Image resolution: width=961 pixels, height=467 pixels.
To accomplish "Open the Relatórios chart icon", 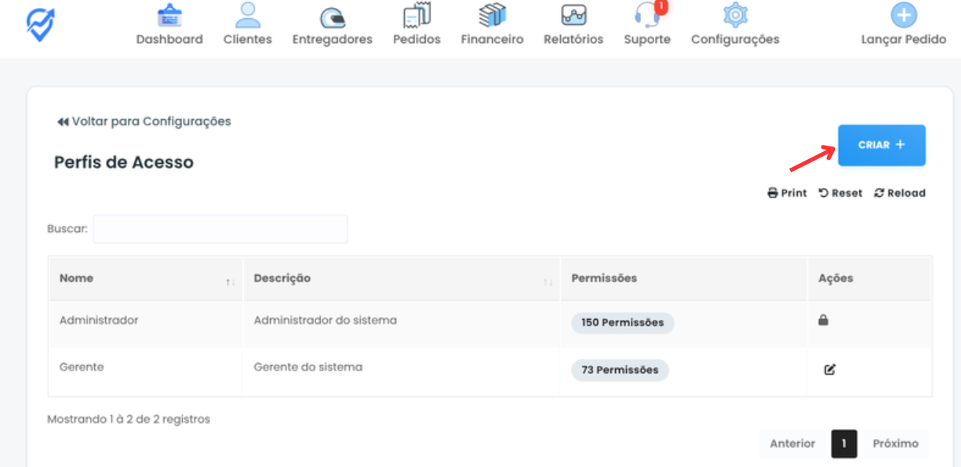I will [x=573, y=16].
